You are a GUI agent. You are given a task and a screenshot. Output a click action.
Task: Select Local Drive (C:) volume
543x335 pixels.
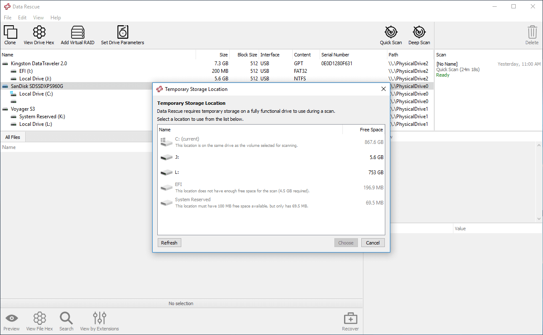tap(36, 94)
